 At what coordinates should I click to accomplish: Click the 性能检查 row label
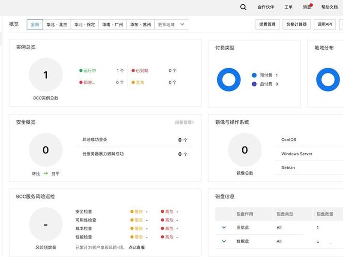pyautogui.click(x=84, y=237)
